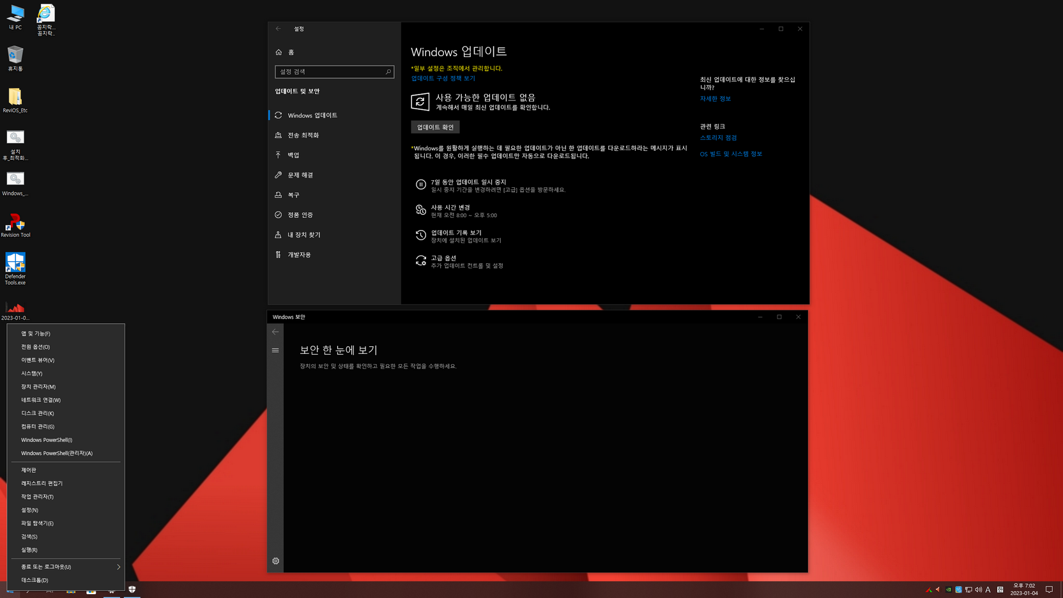Image resolution: width=1063 pixels, height=598 pixels.
Task: Choose Windows PowerShell(관리자)(A) menu entry
Action: coord(66,454)
